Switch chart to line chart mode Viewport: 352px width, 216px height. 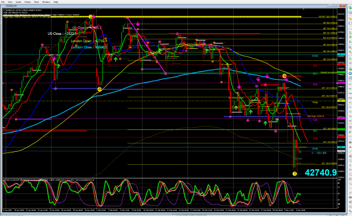[x=350, y=41]
